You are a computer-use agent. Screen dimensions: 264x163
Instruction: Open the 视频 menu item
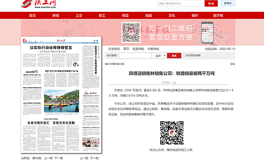click(x=149, y=15)
